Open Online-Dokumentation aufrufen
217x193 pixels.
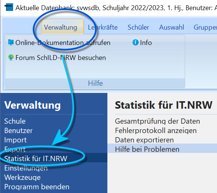tap(63, 43)
